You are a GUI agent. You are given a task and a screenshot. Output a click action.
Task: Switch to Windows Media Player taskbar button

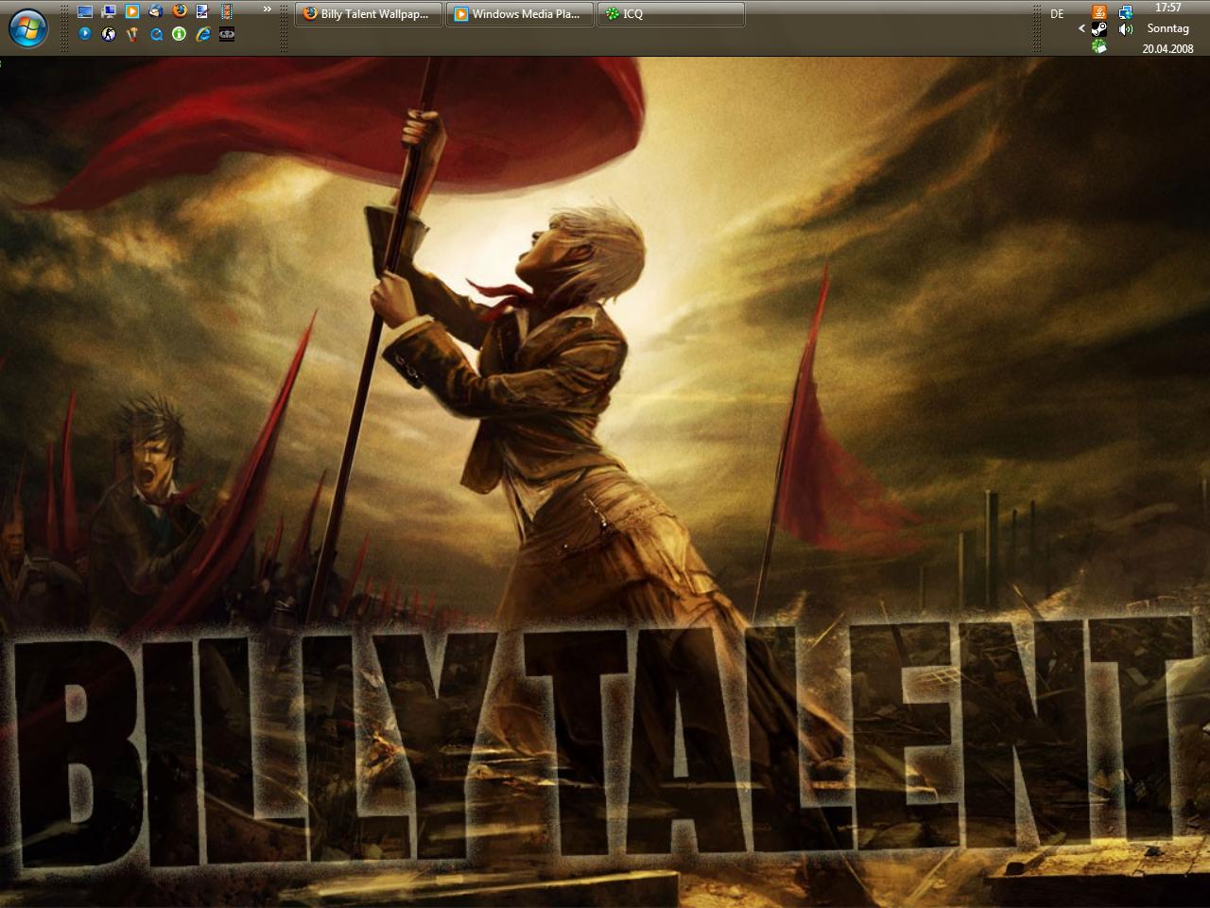pos(519,14)
